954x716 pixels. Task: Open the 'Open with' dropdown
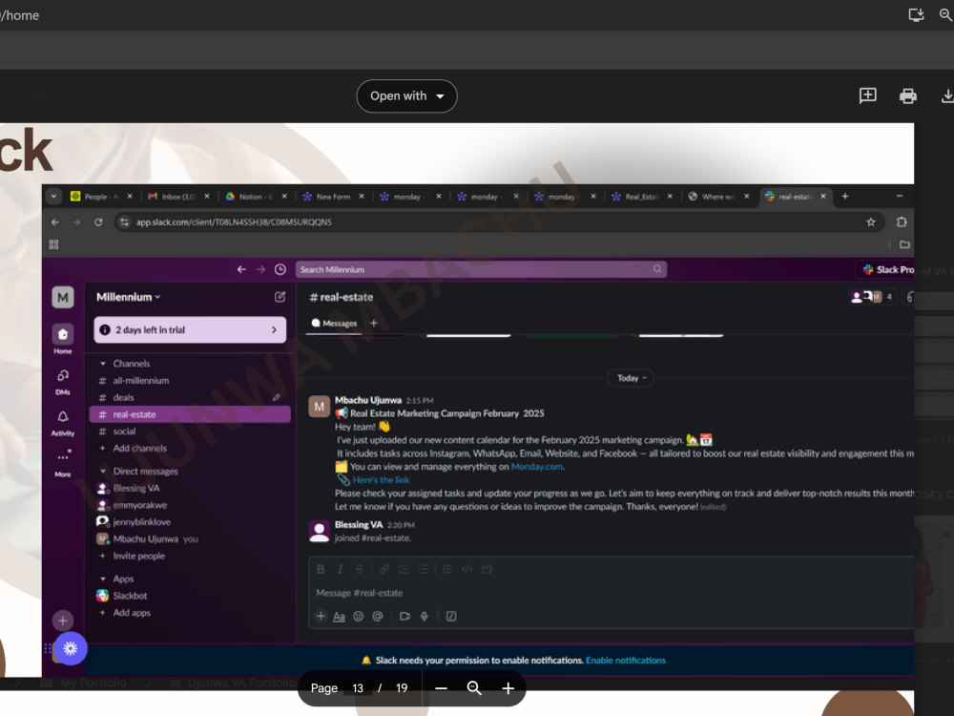(406, 96)
